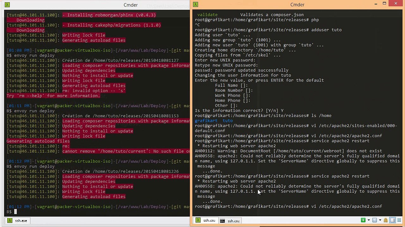
Task: Click 'Installing cakephp/migrations (1.1.0)' line
Action: 111,25
